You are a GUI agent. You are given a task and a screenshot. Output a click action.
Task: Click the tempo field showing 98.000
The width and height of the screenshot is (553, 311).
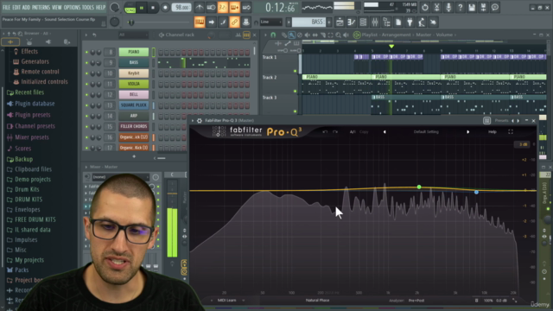(181, 8)
